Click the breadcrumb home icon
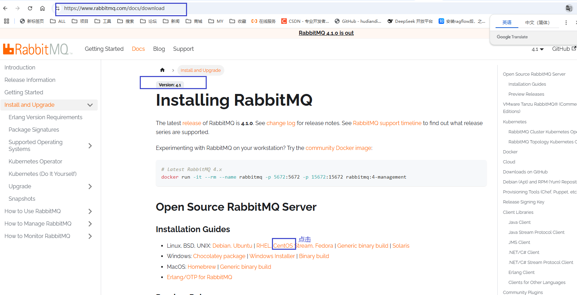The height and width of the screenshot is (295, 577). click(x=162, y=70)
